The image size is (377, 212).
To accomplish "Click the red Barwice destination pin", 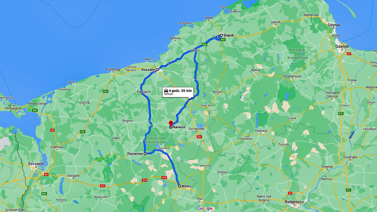I will pos(171,123).
